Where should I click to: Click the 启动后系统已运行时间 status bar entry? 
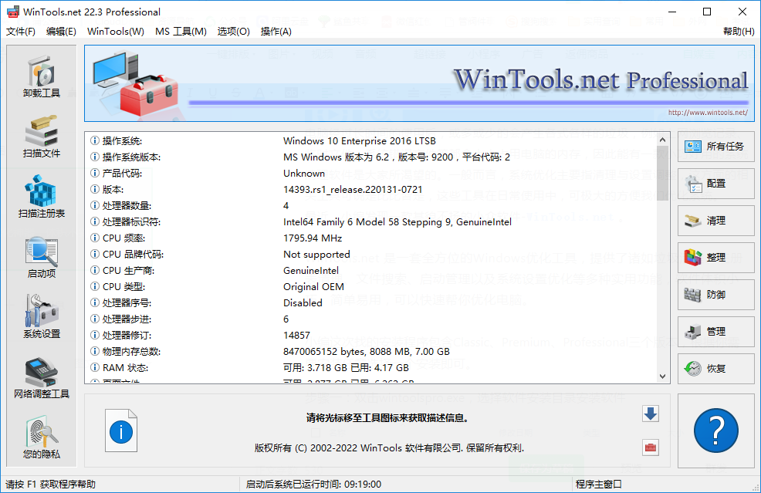(313, 485)
